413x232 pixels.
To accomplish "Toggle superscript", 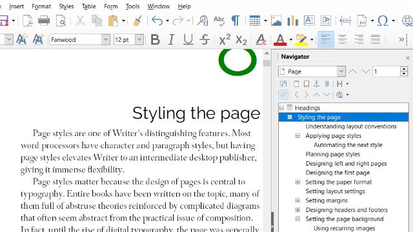I will pos(225,40).
